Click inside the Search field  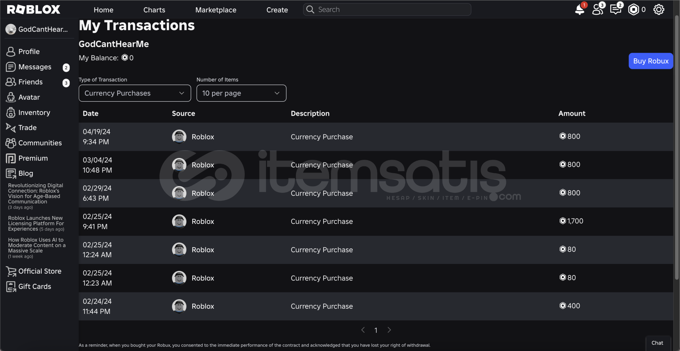coord(387,9)
